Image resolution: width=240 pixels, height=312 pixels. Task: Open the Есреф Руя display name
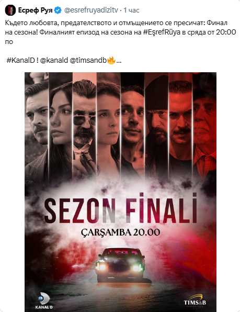36,10
